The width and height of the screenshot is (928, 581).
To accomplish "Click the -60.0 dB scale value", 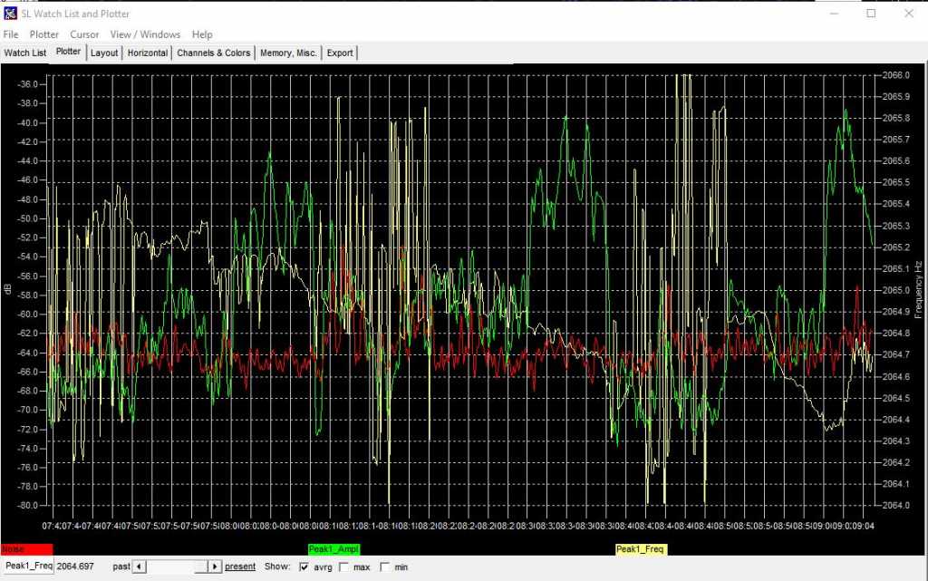I will [28, 315].
